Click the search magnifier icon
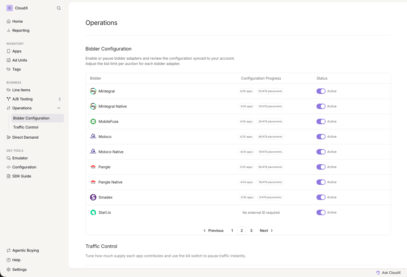 (59, 8)
